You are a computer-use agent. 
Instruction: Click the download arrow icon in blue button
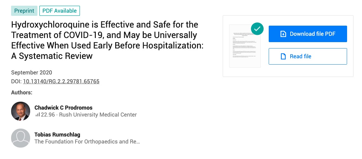[x=283, y=34]
